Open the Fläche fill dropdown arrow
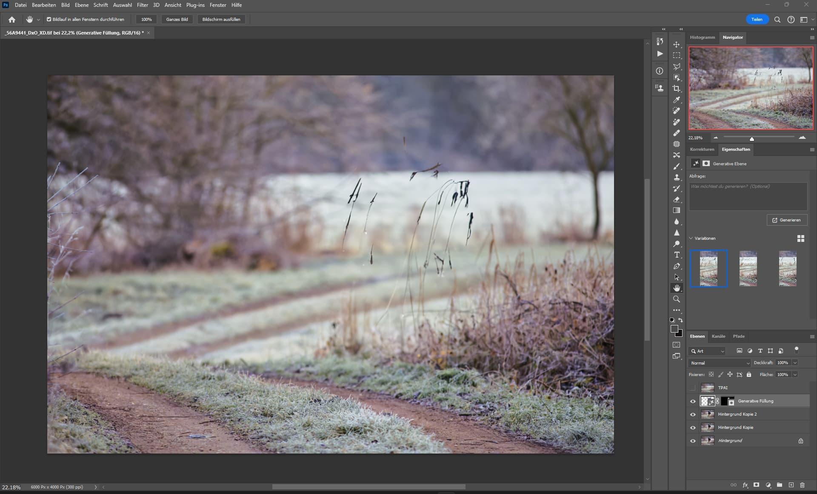Viewport: 817px width, 494px height. click(795, 375)
